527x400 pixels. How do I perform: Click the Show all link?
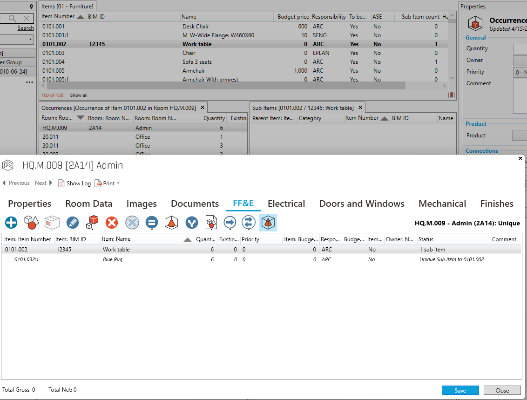pyautogui.click(x=79, y=95)
